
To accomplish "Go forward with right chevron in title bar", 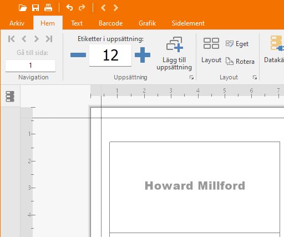I will click(x=116, y=8).
